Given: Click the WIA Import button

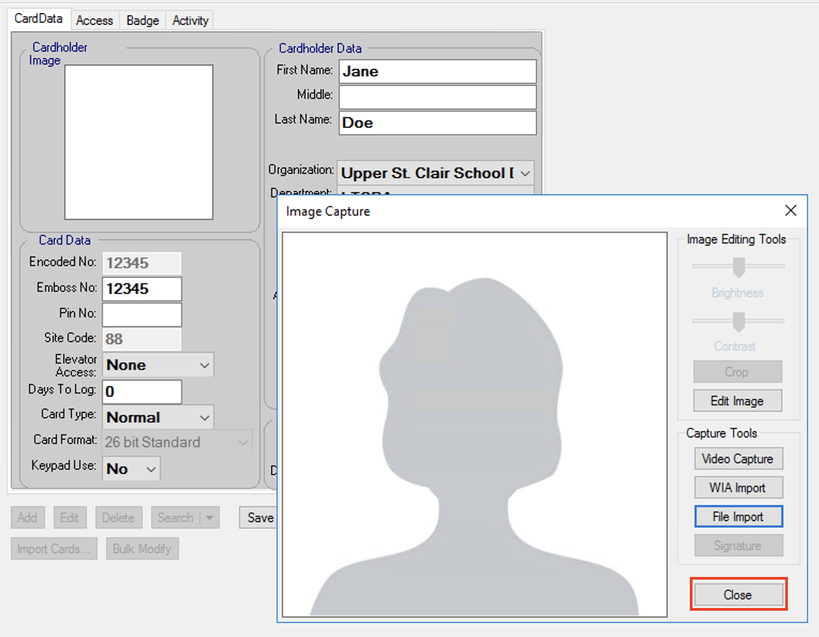Looking at the screenshot, I should point(738,488).
